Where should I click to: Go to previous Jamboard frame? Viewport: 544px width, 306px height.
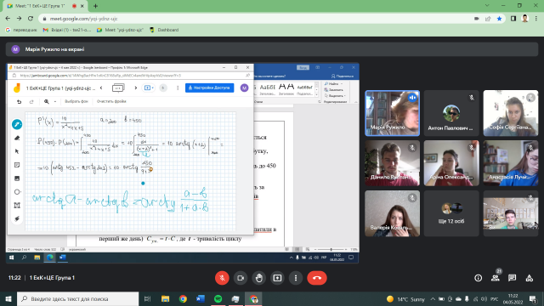click(x=101, y=88)
